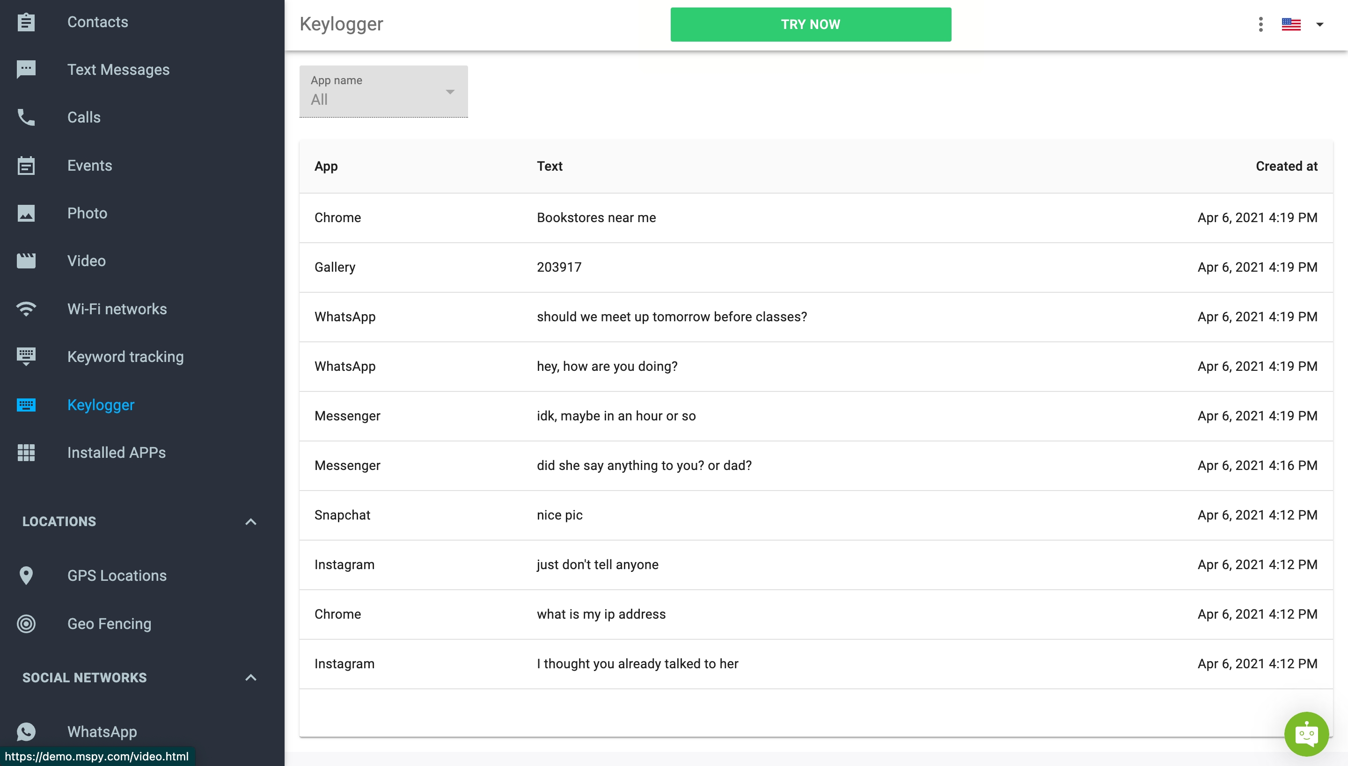Screen dimensions: 1348x766
Task: Open the language selector dropdown arrow
Action: [x=1319, y=24]
